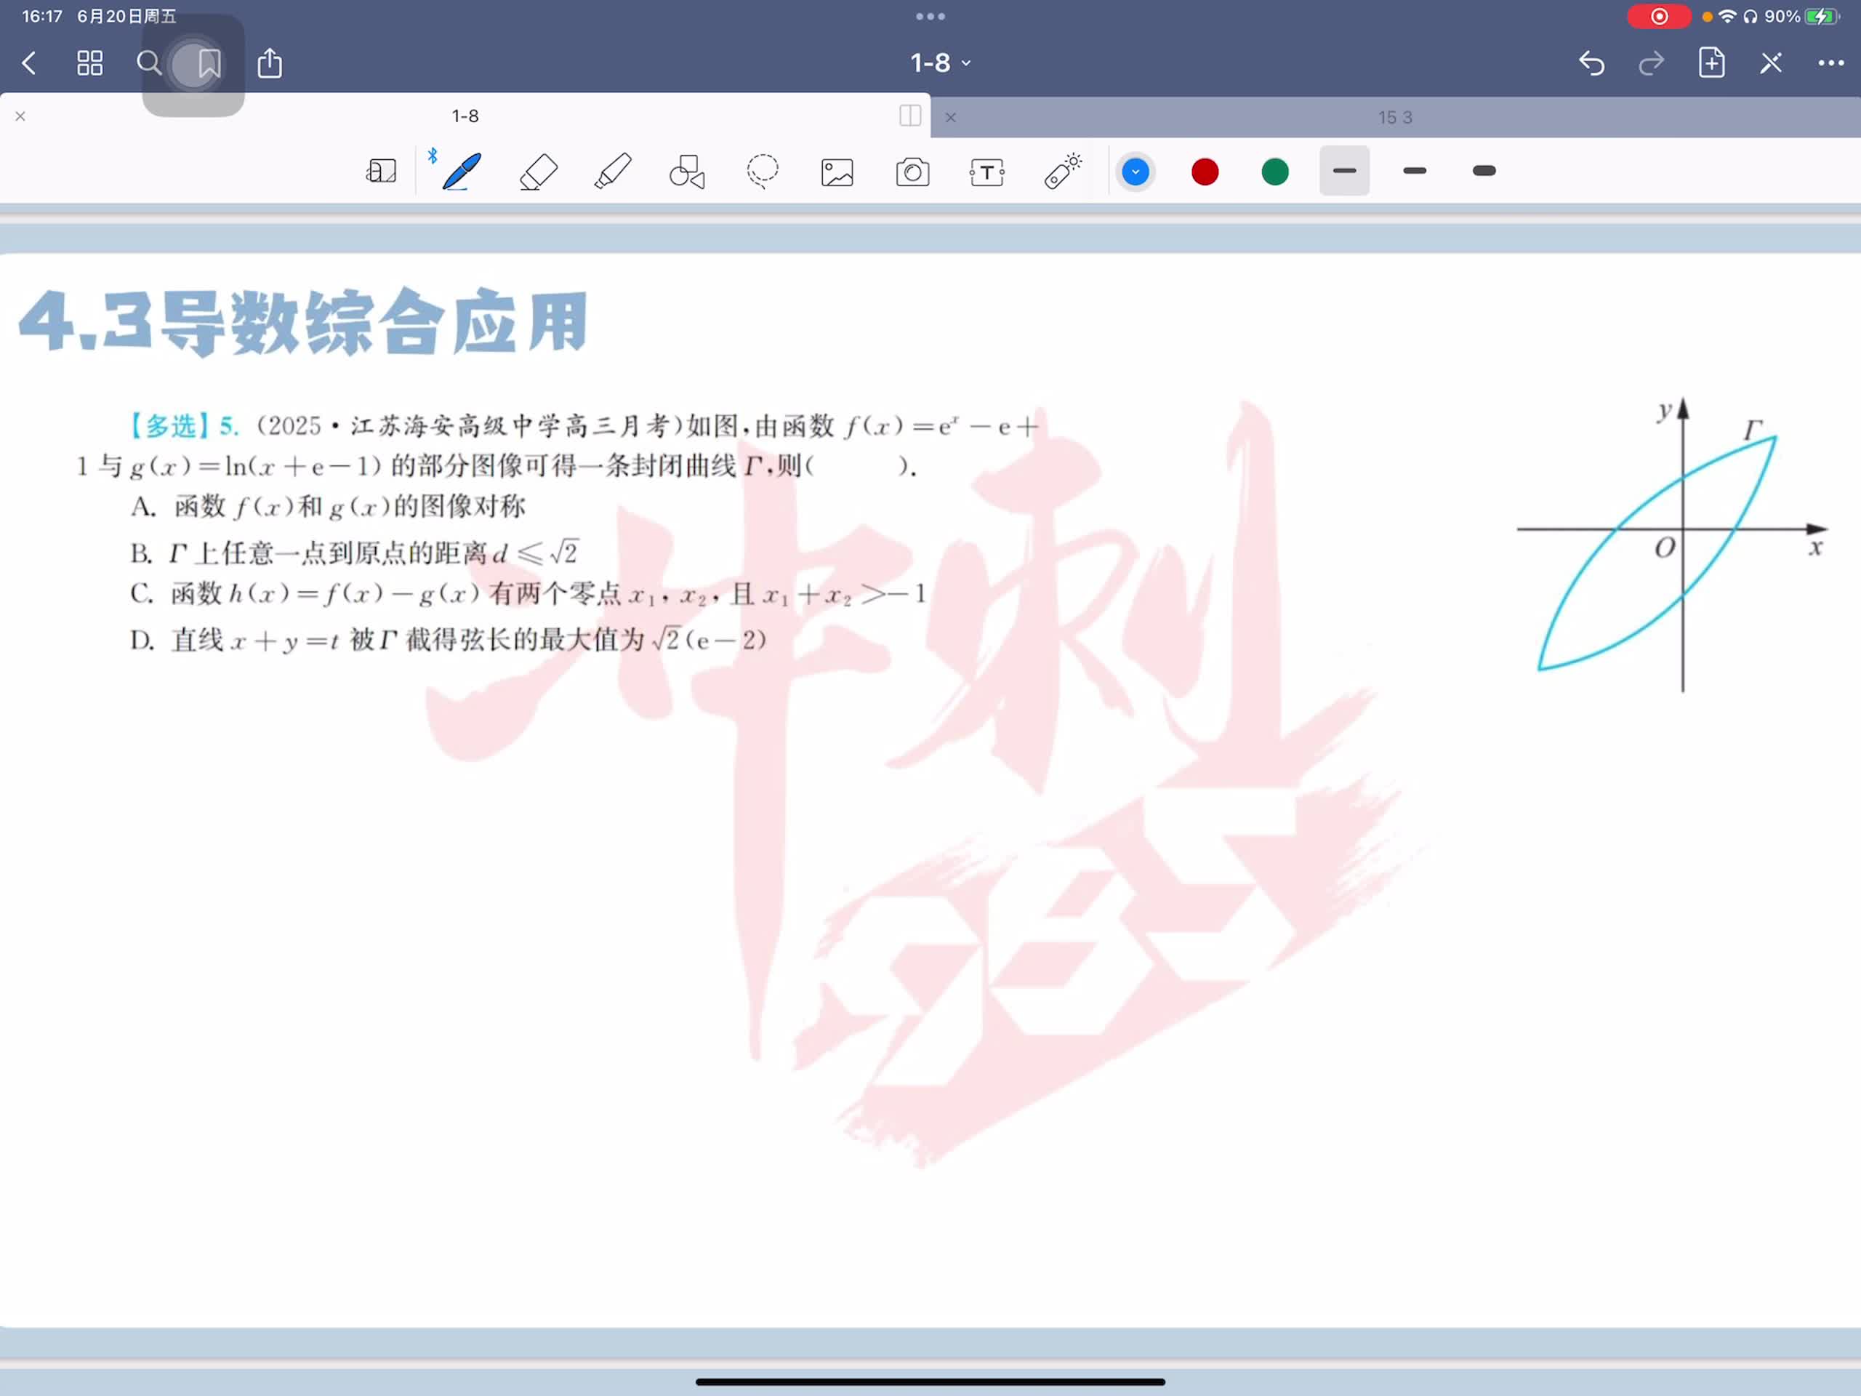This screenshot has width=1861, height=1396.
Task: Select the Text box tool
Action: coord(986,172)
